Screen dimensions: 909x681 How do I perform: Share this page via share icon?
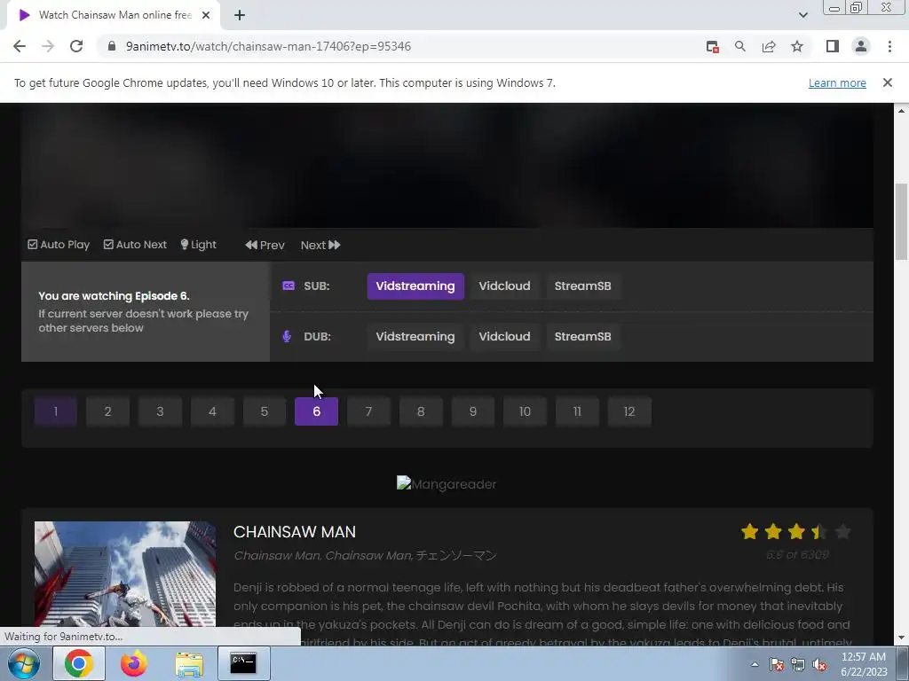[x=769, y=46]
